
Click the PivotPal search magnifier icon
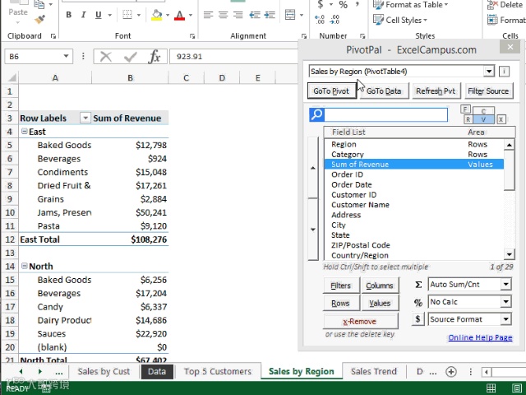pos(316,115)
